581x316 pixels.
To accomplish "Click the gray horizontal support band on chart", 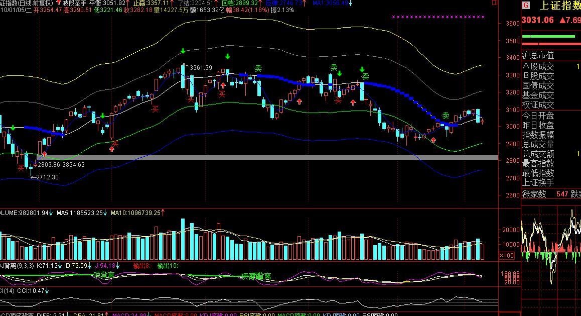I will pos(251,158).
